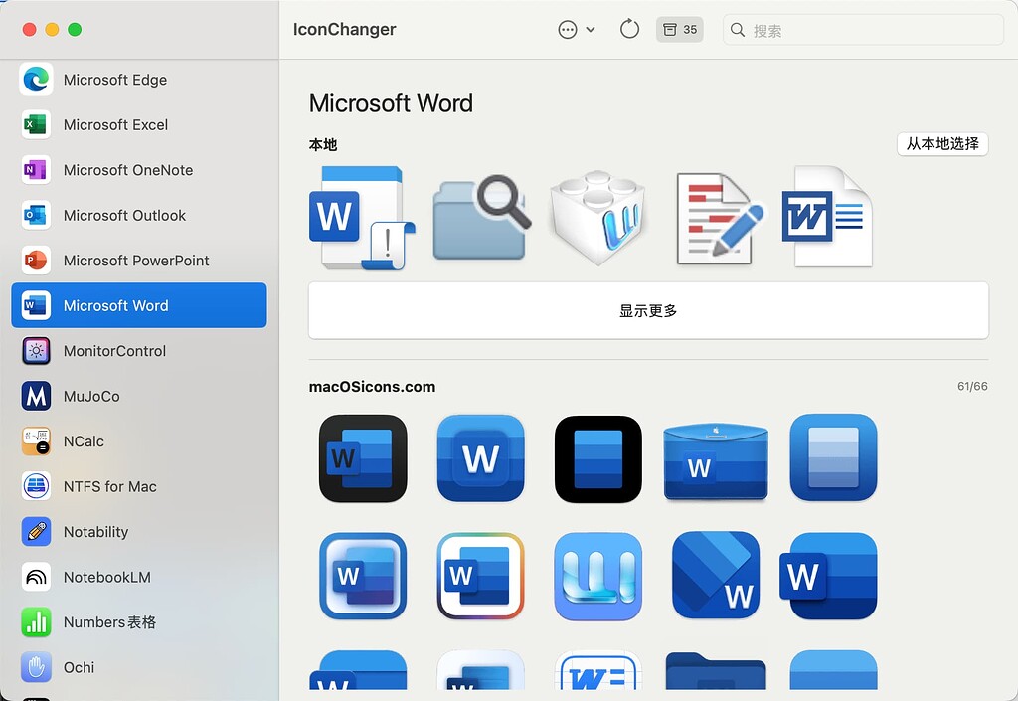Pick the local Word document with scroll icon
The height and width of the screenshot is (701, 1018).
362,218
